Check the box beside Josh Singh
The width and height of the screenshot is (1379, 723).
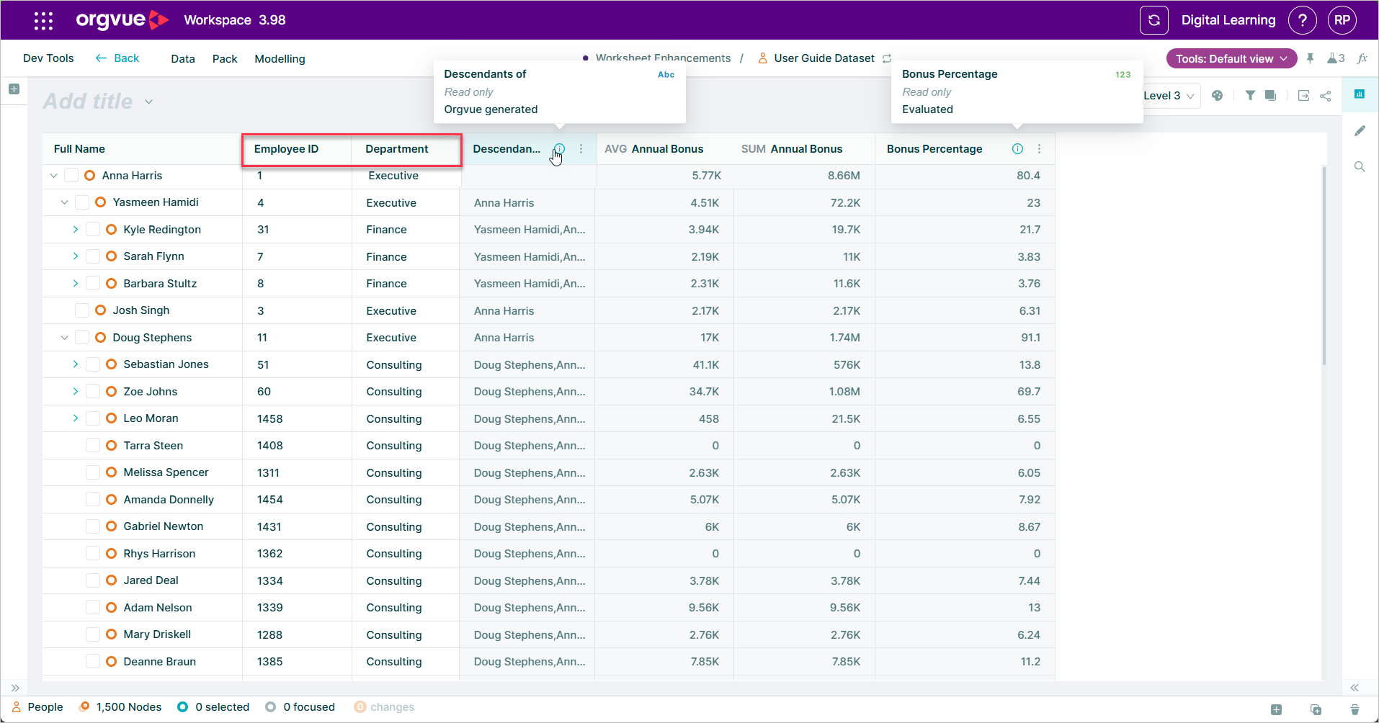tap(82, 310)
